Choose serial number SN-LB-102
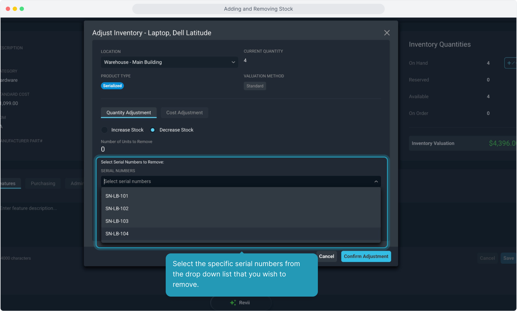The image size is (517, 311). 117,208
